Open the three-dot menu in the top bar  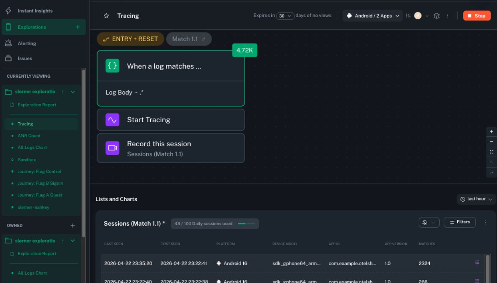coord(447,16)
